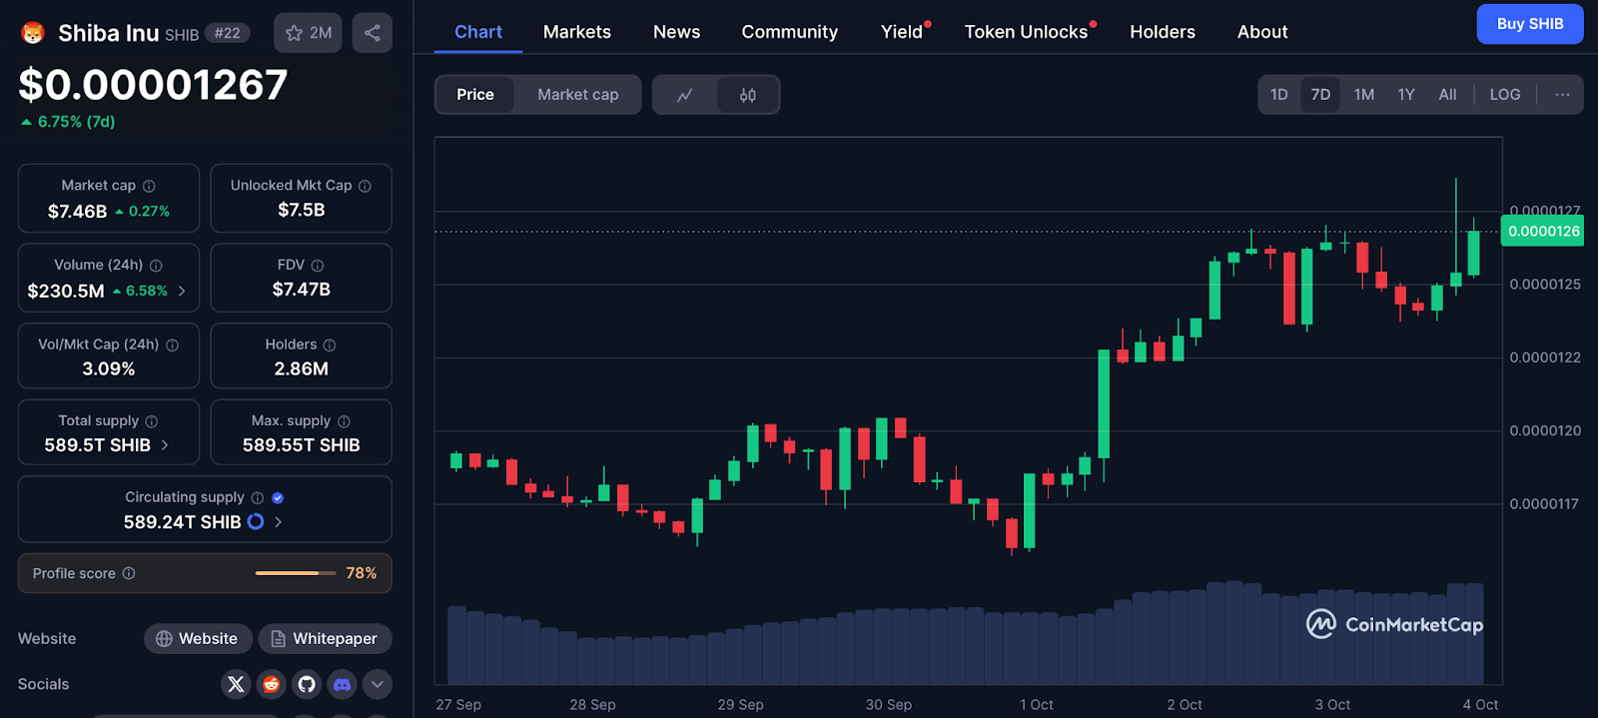Click the Market cap info icon
1598x718 pixels.
[149, 186]
